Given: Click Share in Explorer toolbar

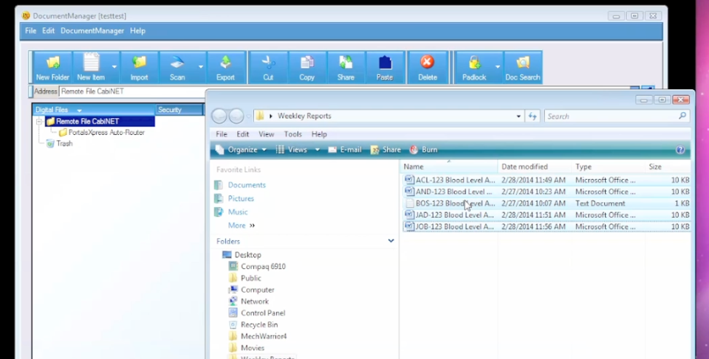Looking at the screenshot, I should pyautogui.click(x=386, y=150).
